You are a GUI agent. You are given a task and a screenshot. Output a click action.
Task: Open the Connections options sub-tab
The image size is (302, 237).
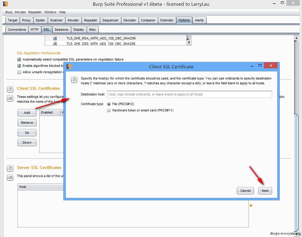click(17, 30)
